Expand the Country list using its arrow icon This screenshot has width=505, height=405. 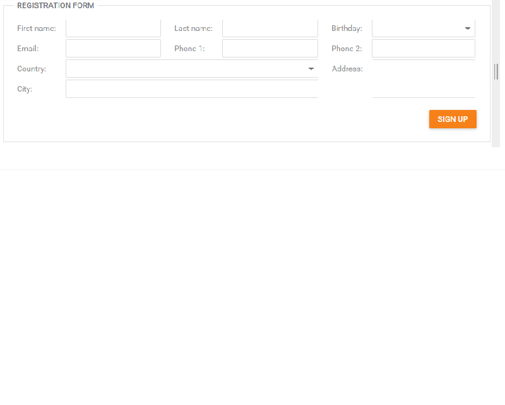[311, 69]
